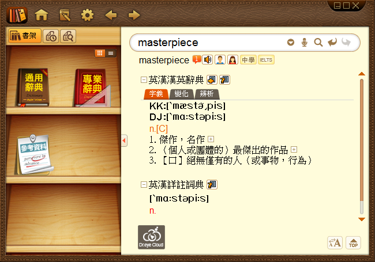Viewport: 375px width, 262px height.
Task: Change font size with A icon
Action: (335, 242)
